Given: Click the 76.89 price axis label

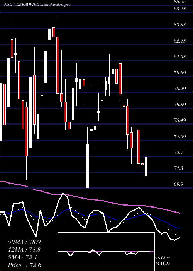Looking at the screenshot, I should click(x=180, y=105).
